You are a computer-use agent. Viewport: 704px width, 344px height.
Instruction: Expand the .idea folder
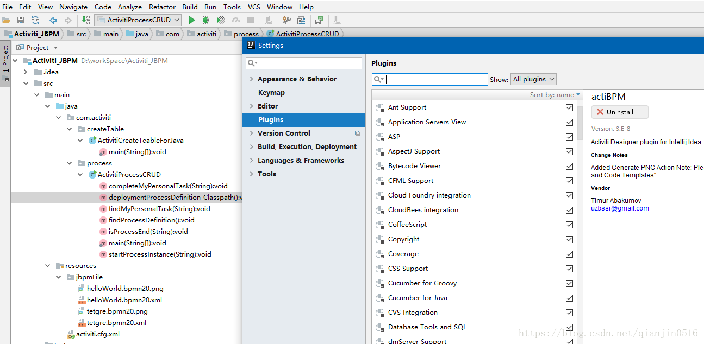pos(26,72)
